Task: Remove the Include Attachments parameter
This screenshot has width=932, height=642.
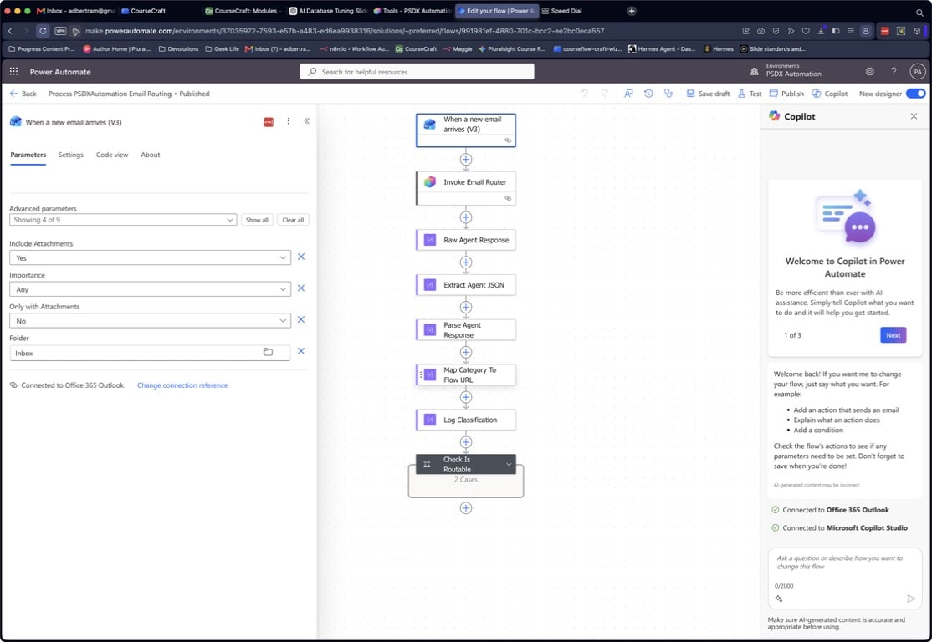Action: pos(301,257)
